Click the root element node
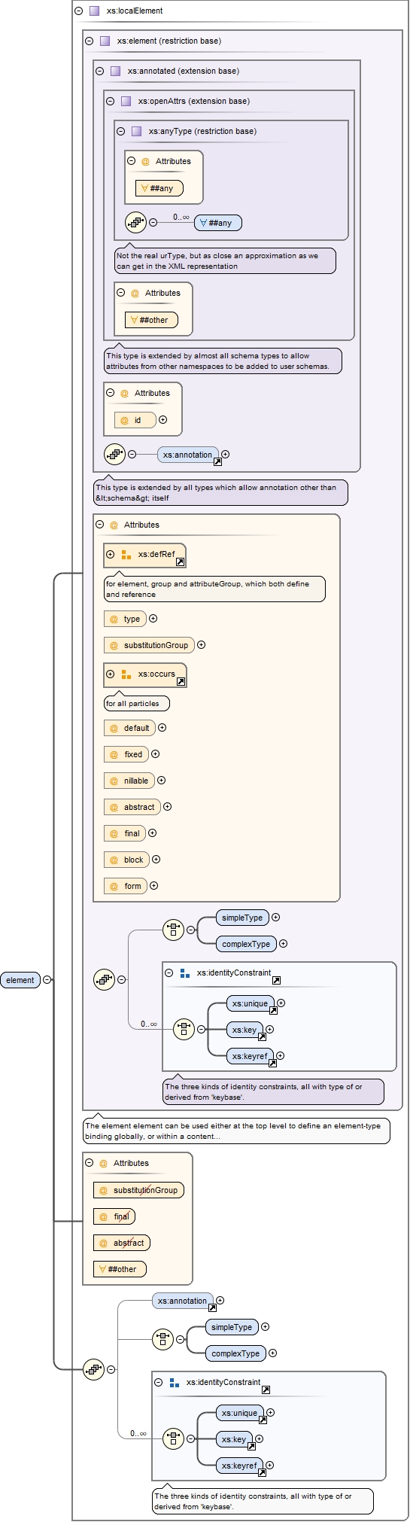The height and width of the screenshot is (1522, 410). [20, 979]
